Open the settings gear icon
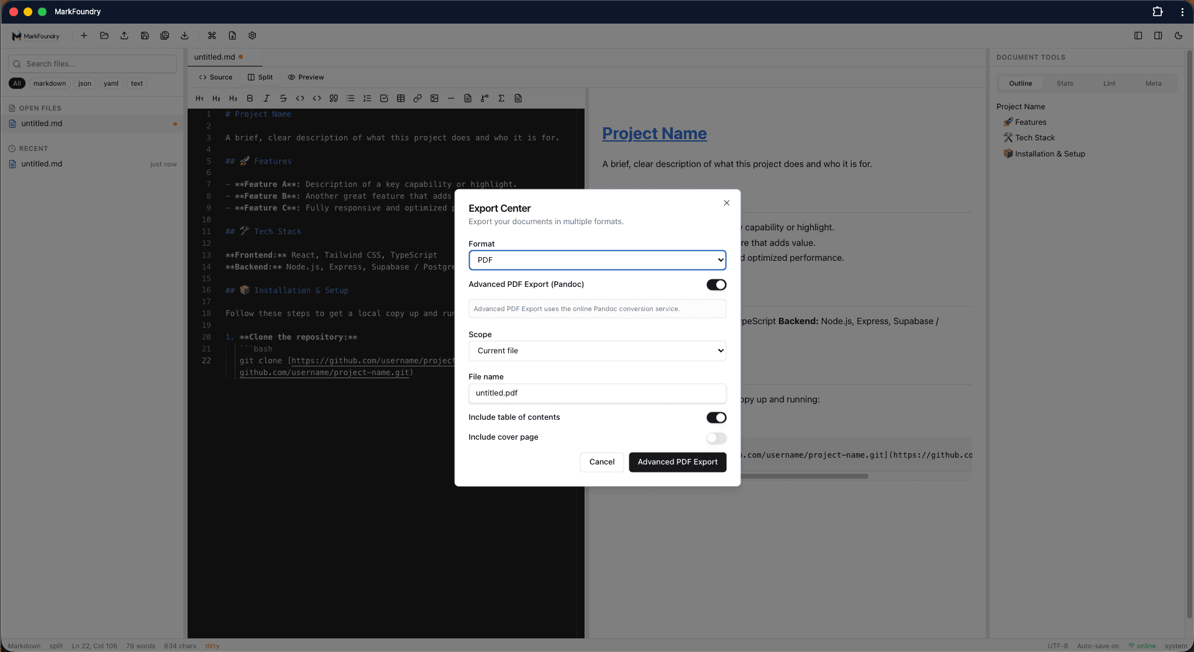This screenshot has height=652, width=1194. (252, 36)
